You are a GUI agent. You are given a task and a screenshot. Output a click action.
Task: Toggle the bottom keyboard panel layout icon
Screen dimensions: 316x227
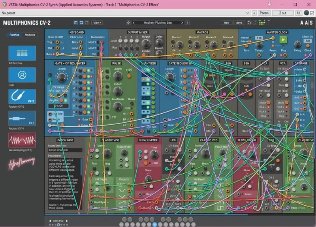pos(81,23)
